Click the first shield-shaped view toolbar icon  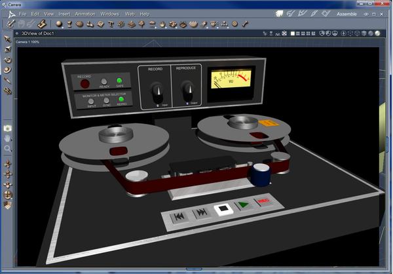pos(322,33)
